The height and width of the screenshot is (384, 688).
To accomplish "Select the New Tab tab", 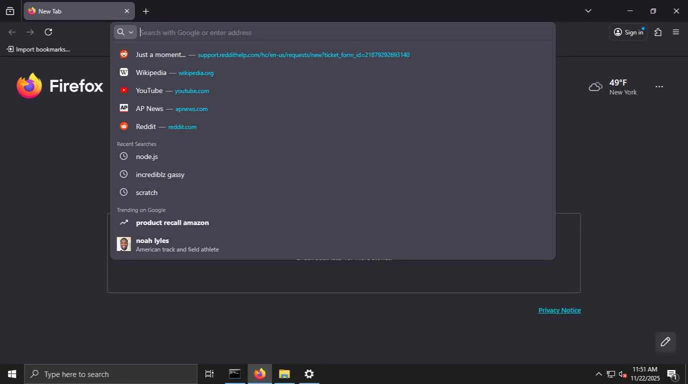I will (x=79, y=11).
